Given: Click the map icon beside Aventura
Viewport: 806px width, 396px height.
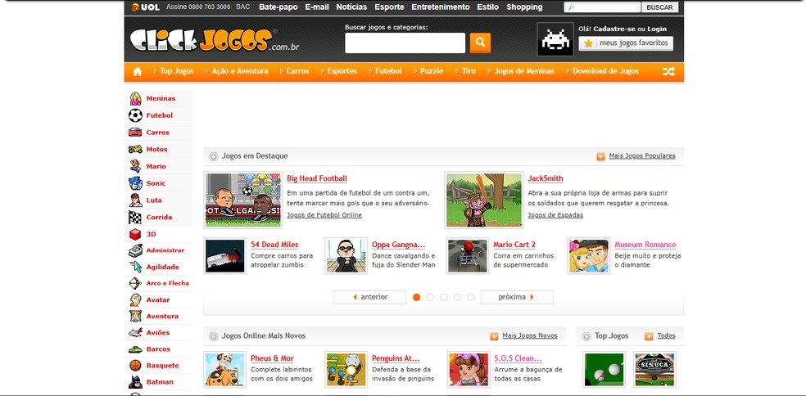Looking at the screenshot, I should [135, 317].
